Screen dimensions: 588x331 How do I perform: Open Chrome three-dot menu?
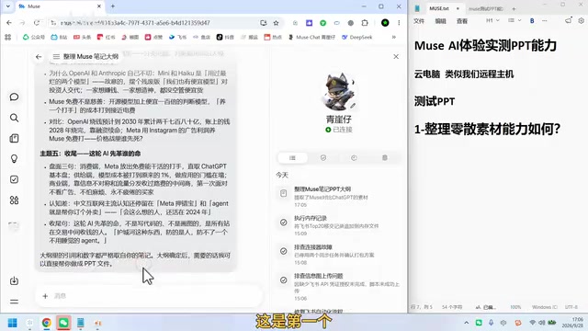pyautogui.click(x=399, y=23)
